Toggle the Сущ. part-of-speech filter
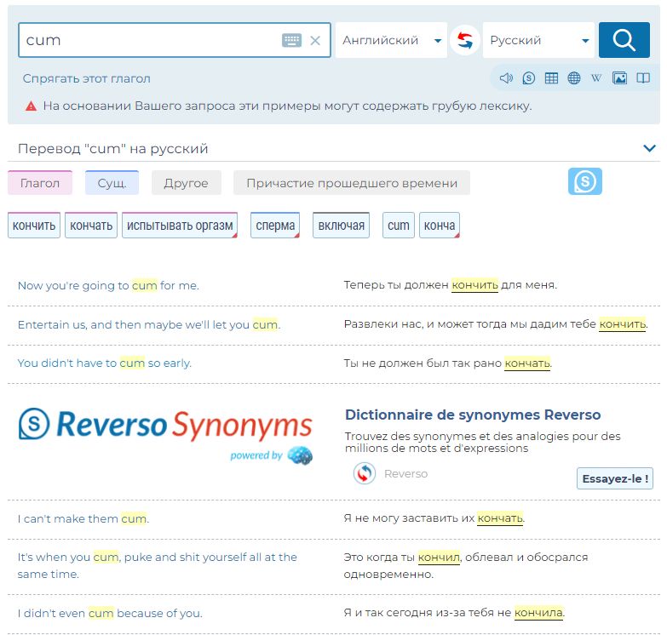The width and height of the screenshot is (667, 635). pos(112,183)
